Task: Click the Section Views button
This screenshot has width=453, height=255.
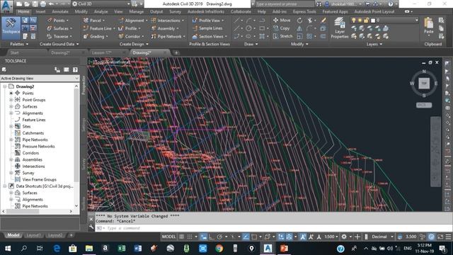Action: point(210,36)
